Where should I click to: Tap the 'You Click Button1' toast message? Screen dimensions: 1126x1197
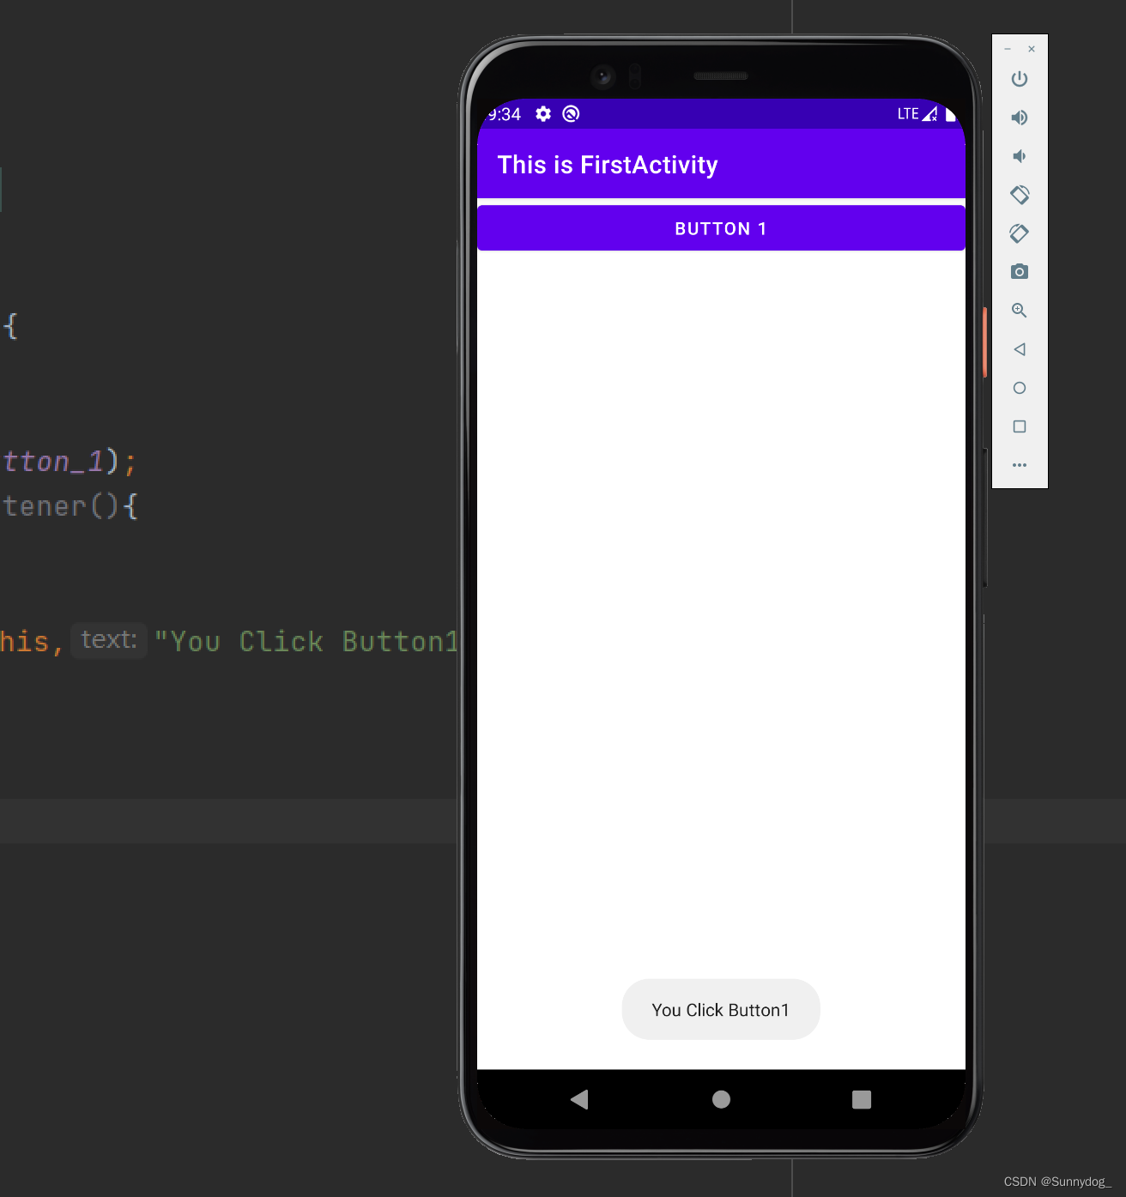click(x=721, y=1010)
